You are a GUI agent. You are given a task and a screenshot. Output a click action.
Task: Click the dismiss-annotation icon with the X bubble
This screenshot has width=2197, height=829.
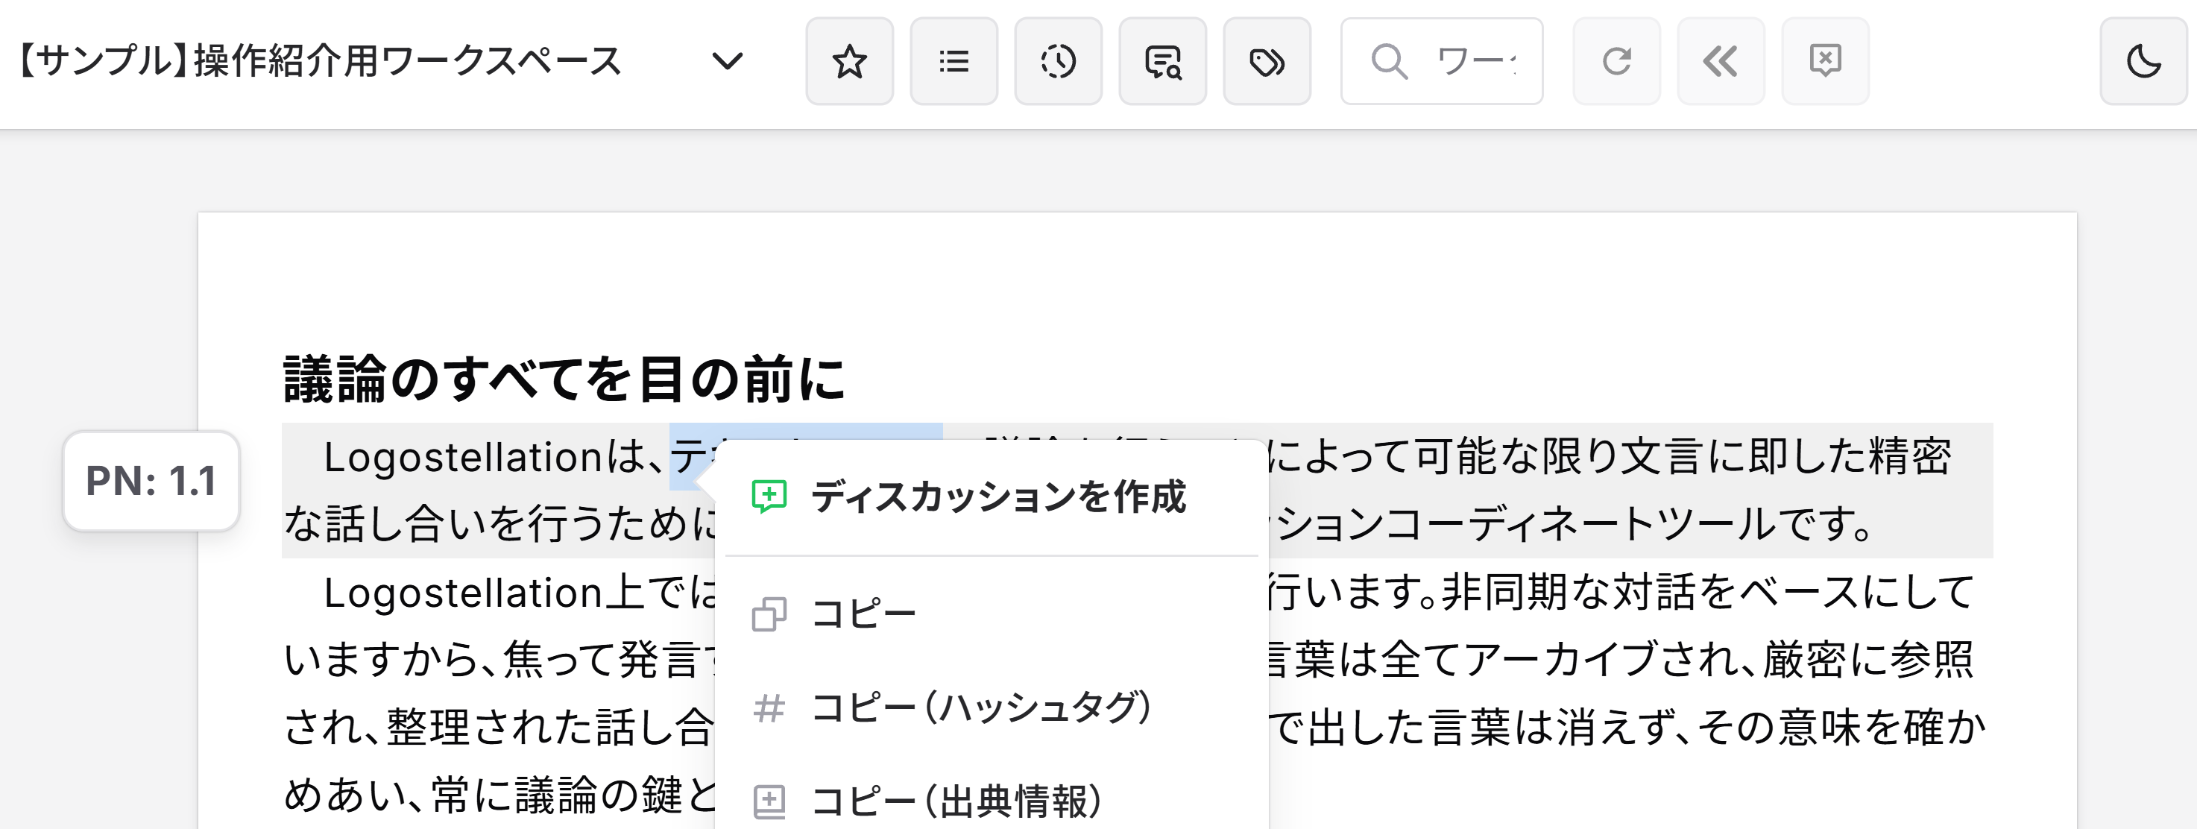pos(1824,61)
